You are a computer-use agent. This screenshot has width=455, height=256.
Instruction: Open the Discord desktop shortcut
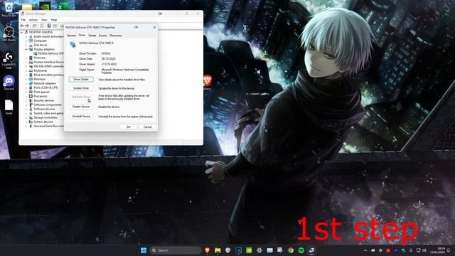pyautogui.click(x=9, y=82)
